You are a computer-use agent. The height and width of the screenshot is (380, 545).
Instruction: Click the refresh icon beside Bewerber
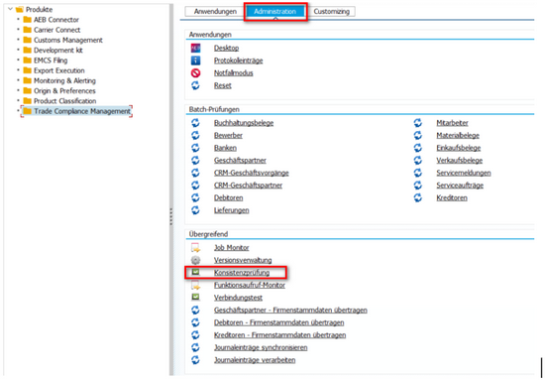(195, 135)
